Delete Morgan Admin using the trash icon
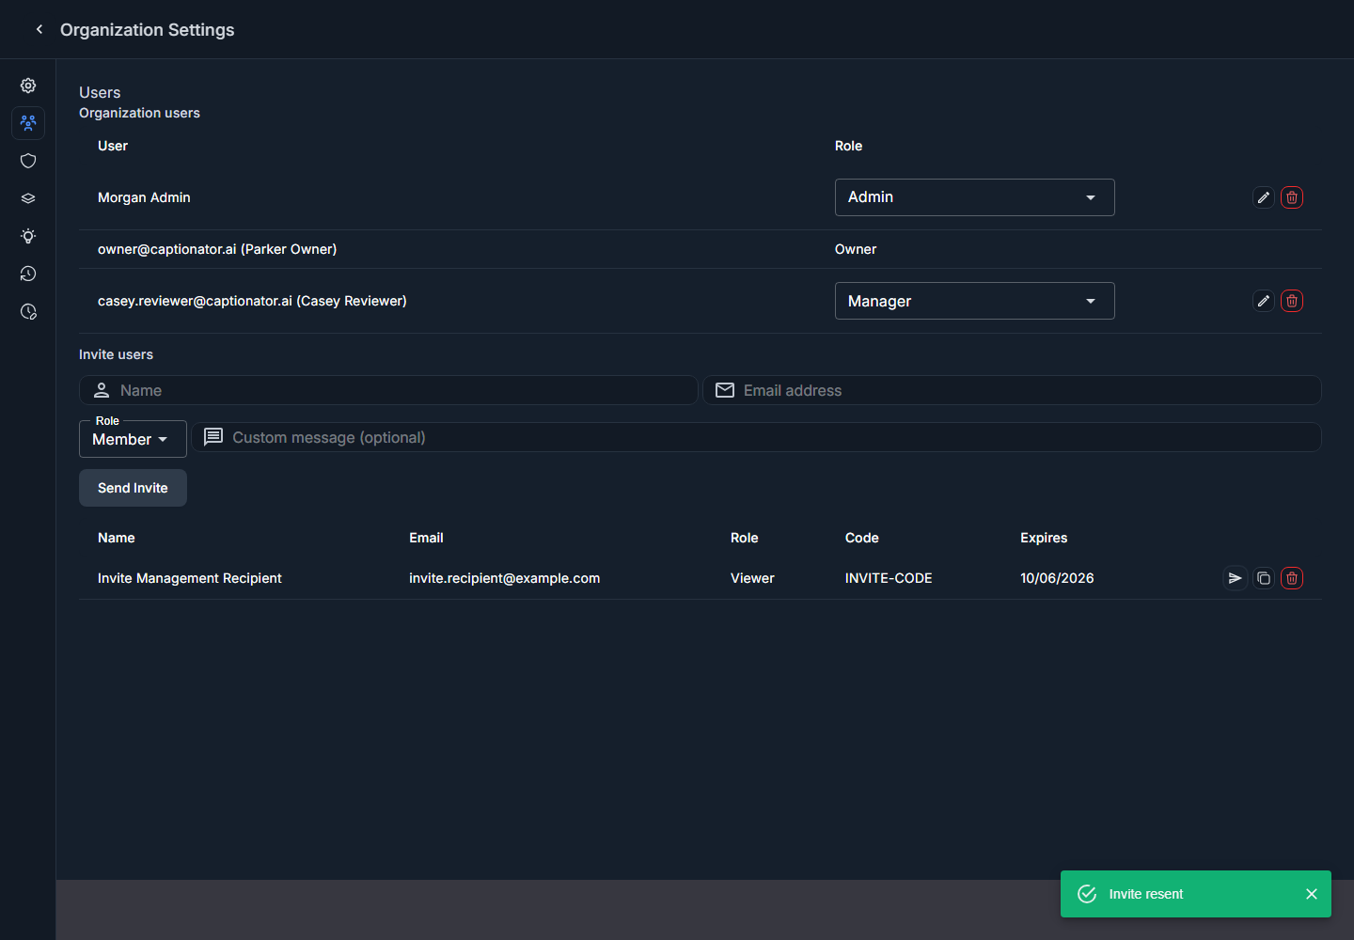Screen dimensions: 1354x940 click(1292, 197)
